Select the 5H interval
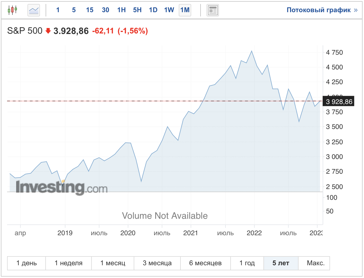Screen dimensions: 364x278 coord(137,10)
